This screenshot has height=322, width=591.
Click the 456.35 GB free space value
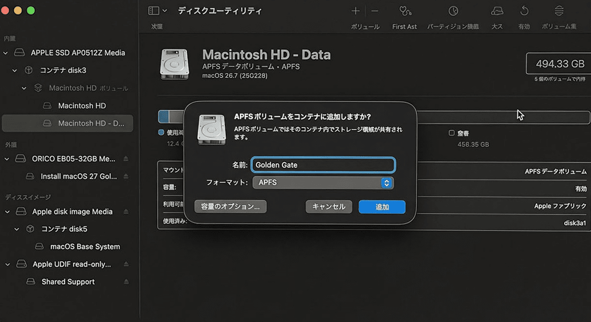[473, 144]
